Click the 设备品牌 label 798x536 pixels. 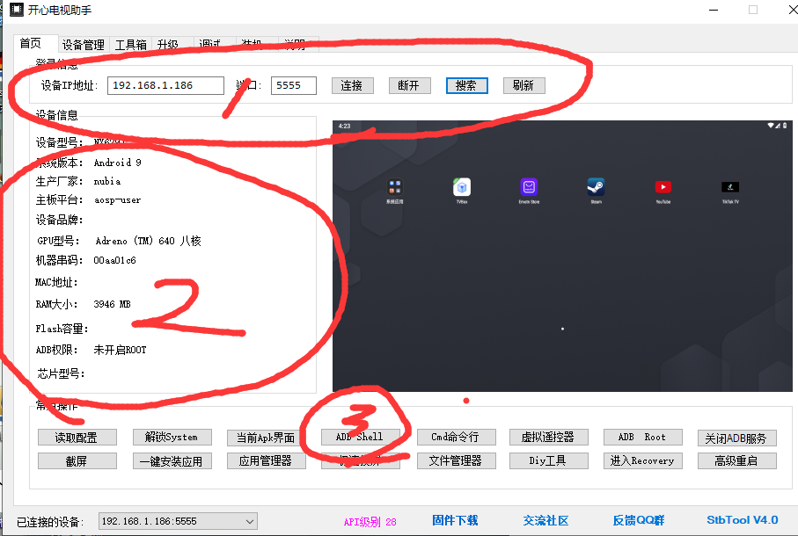(x=59, y=220)
